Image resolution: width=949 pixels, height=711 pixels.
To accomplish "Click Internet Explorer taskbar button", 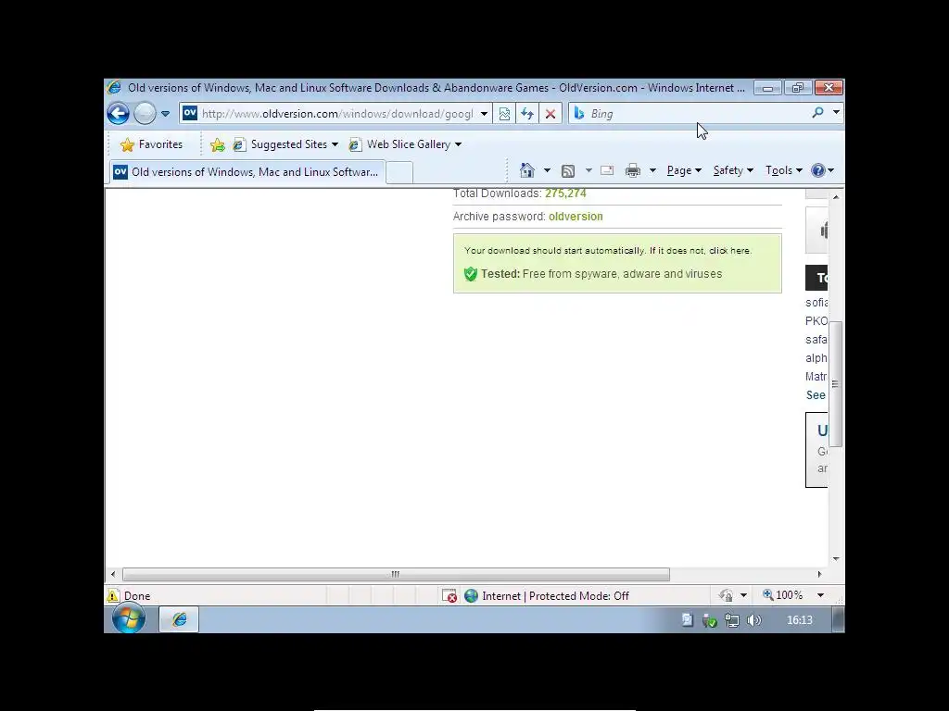I will (x=179, y=619).
